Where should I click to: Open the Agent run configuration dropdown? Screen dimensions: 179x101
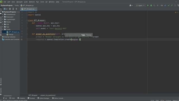pos(140,5)
